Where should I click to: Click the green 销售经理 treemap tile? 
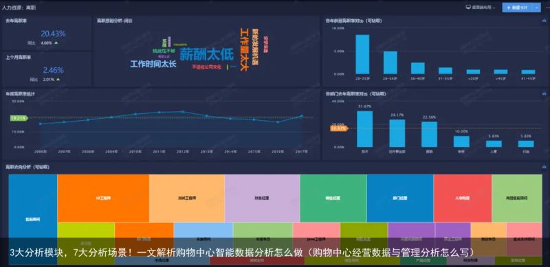click(333, 198)
